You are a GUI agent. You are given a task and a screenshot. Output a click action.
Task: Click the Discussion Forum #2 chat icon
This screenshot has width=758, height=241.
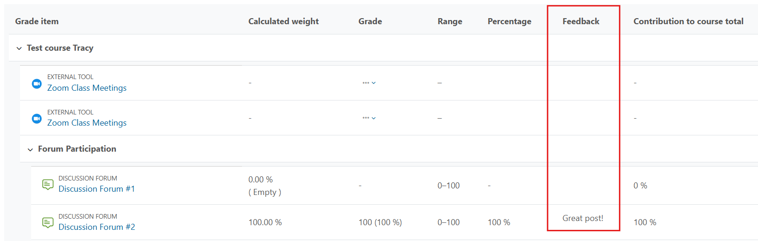point(48,223)
